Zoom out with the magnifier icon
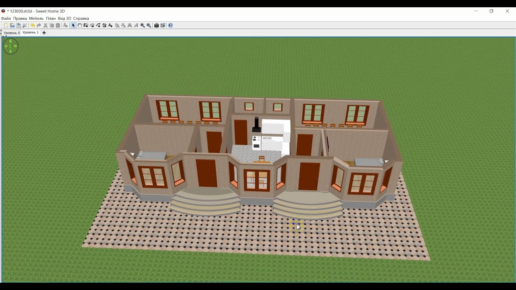Screen dimensions: 516x290 [149, 25]
